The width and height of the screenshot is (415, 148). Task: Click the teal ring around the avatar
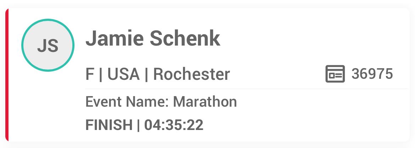[48, 20]
